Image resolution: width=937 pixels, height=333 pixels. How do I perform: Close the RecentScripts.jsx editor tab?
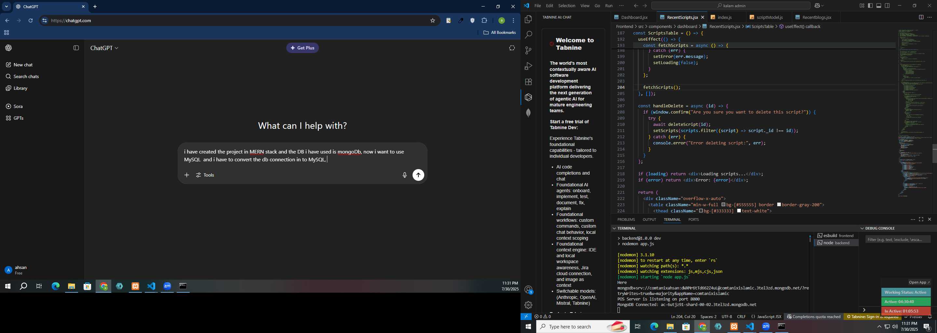click(703, 17)
